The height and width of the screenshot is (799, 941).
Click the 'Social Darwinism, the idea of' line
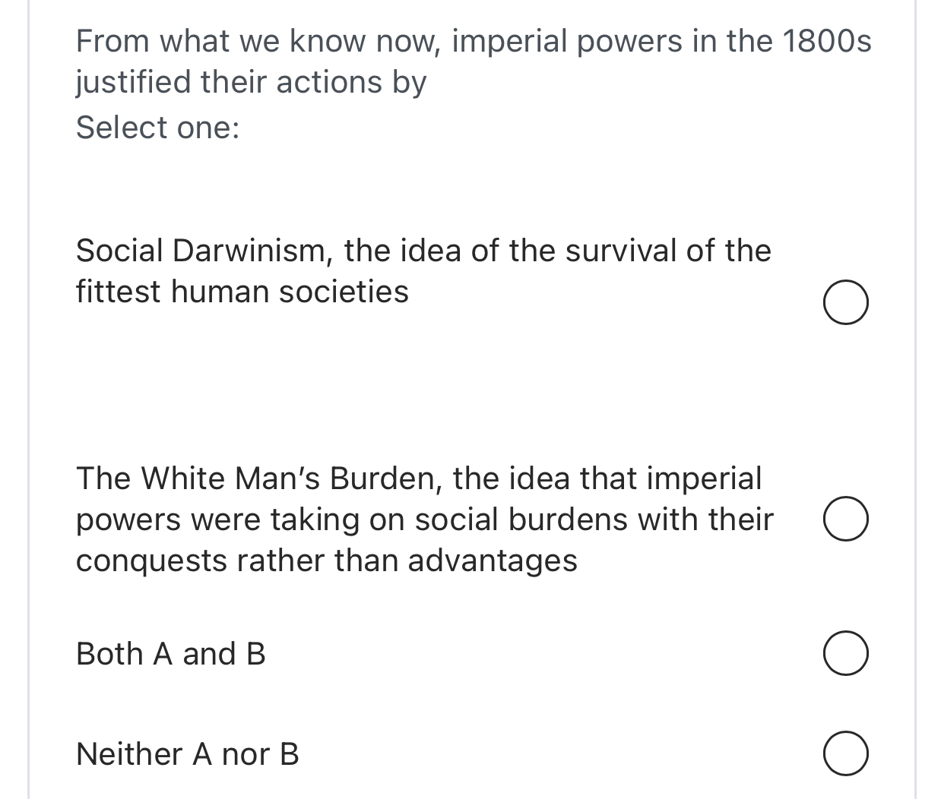click(x=423, y=251)
